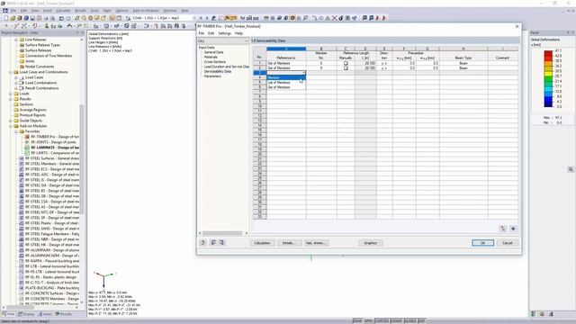Click the Details... button

coord(289,243)
